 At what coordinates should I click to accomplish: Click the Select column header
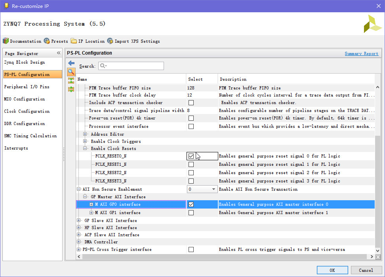click(202, 79)
